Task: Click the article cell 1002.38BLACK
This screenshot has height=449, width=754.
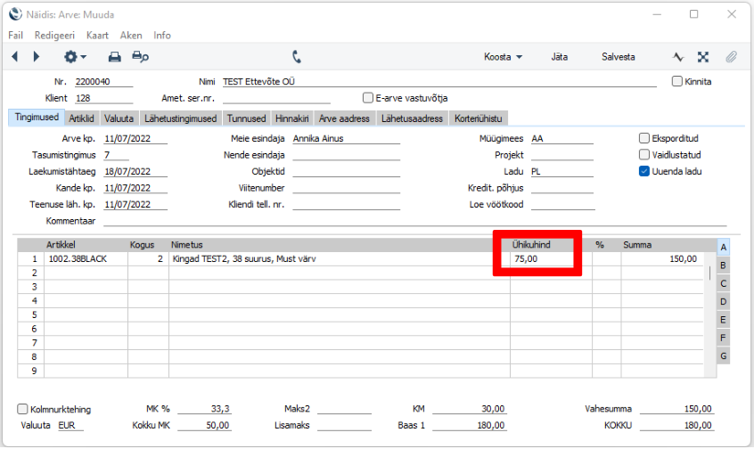Action: (x=86, y=258)
